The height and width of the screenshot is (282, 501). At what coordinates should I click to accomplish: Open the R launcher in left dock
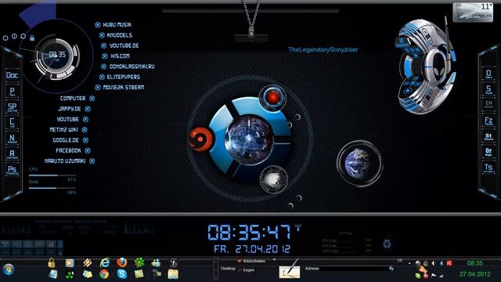click(x=13, y=154)
